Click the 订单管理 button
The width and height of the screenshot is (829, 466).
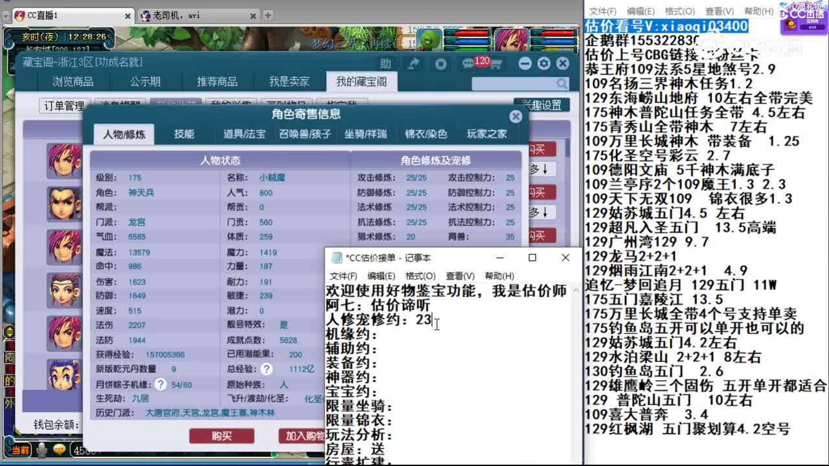[64, 105]
